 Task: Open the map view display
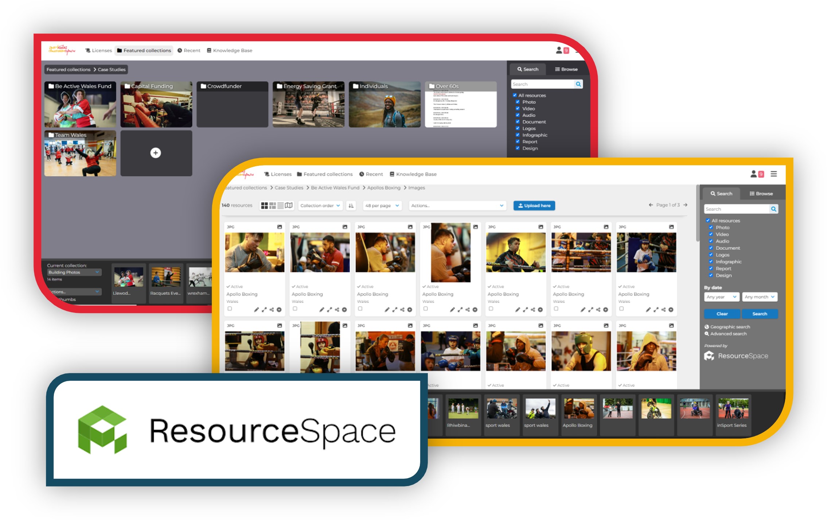coord(289,206)
